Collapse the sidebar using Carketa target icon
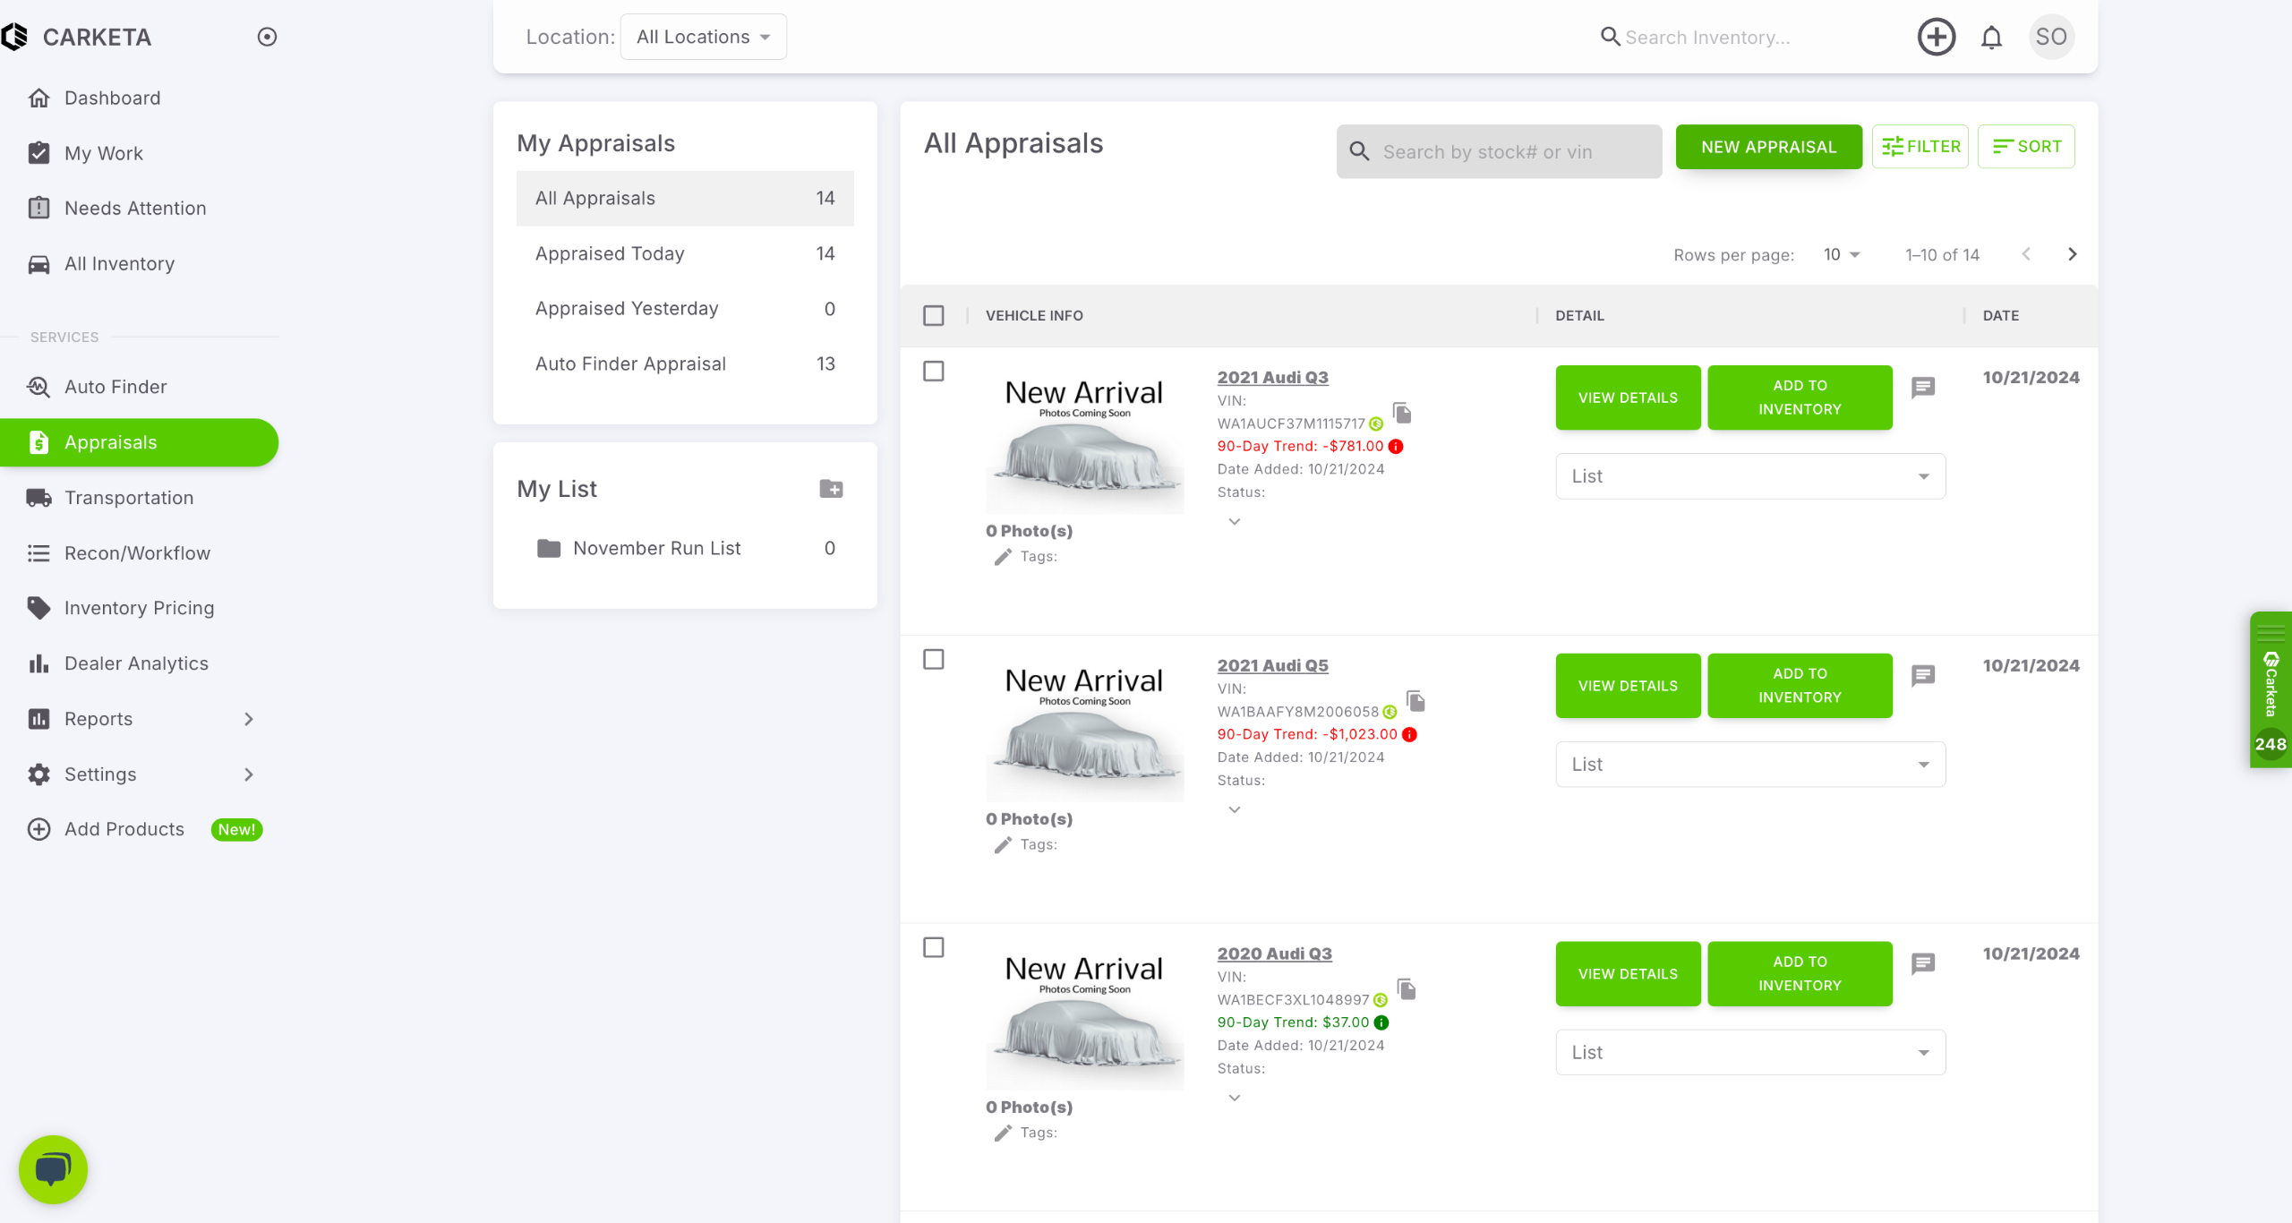 click(267, 37)
